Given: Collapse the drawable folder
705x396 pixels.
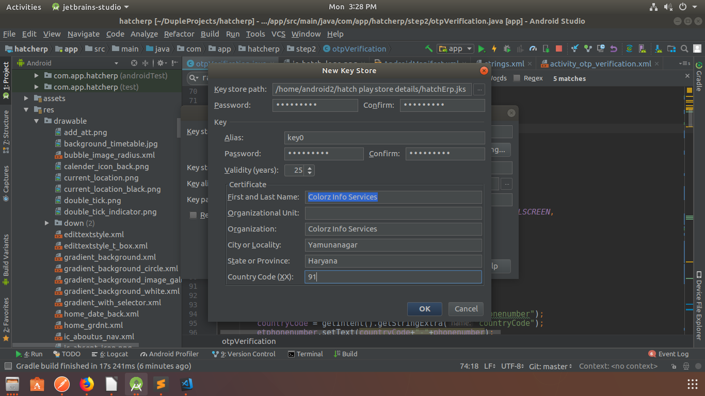Looking at the screenshot, I should click(37, 121).
